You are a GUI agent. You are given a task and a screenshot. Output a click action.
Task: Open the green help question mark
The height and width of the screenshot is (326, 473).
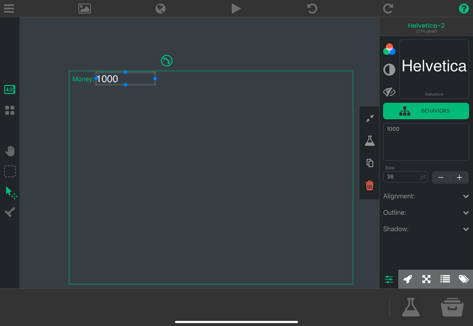coord(464,8)
